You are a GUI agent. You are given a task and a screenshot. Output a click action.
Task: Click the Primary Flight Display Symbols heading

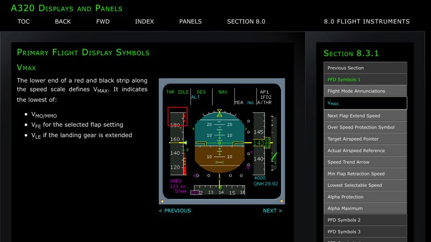pos(83,52)
